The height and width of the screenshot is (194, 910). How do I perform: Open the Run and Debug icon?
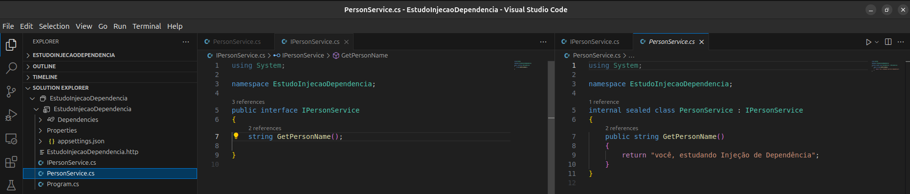click(11, 115)
